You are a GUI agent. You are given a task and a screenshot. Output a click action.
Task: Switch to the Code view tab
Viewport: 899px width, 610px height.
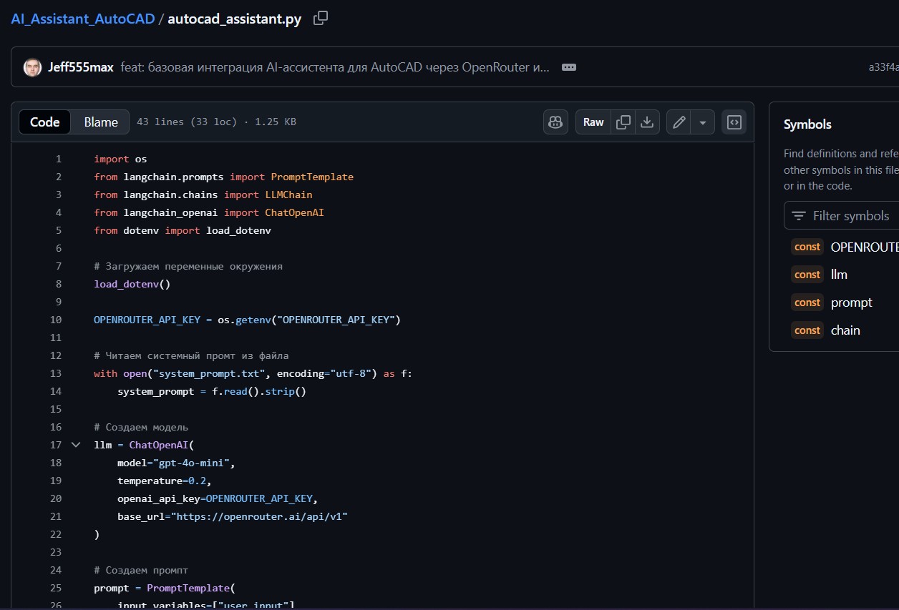point(44,122)
